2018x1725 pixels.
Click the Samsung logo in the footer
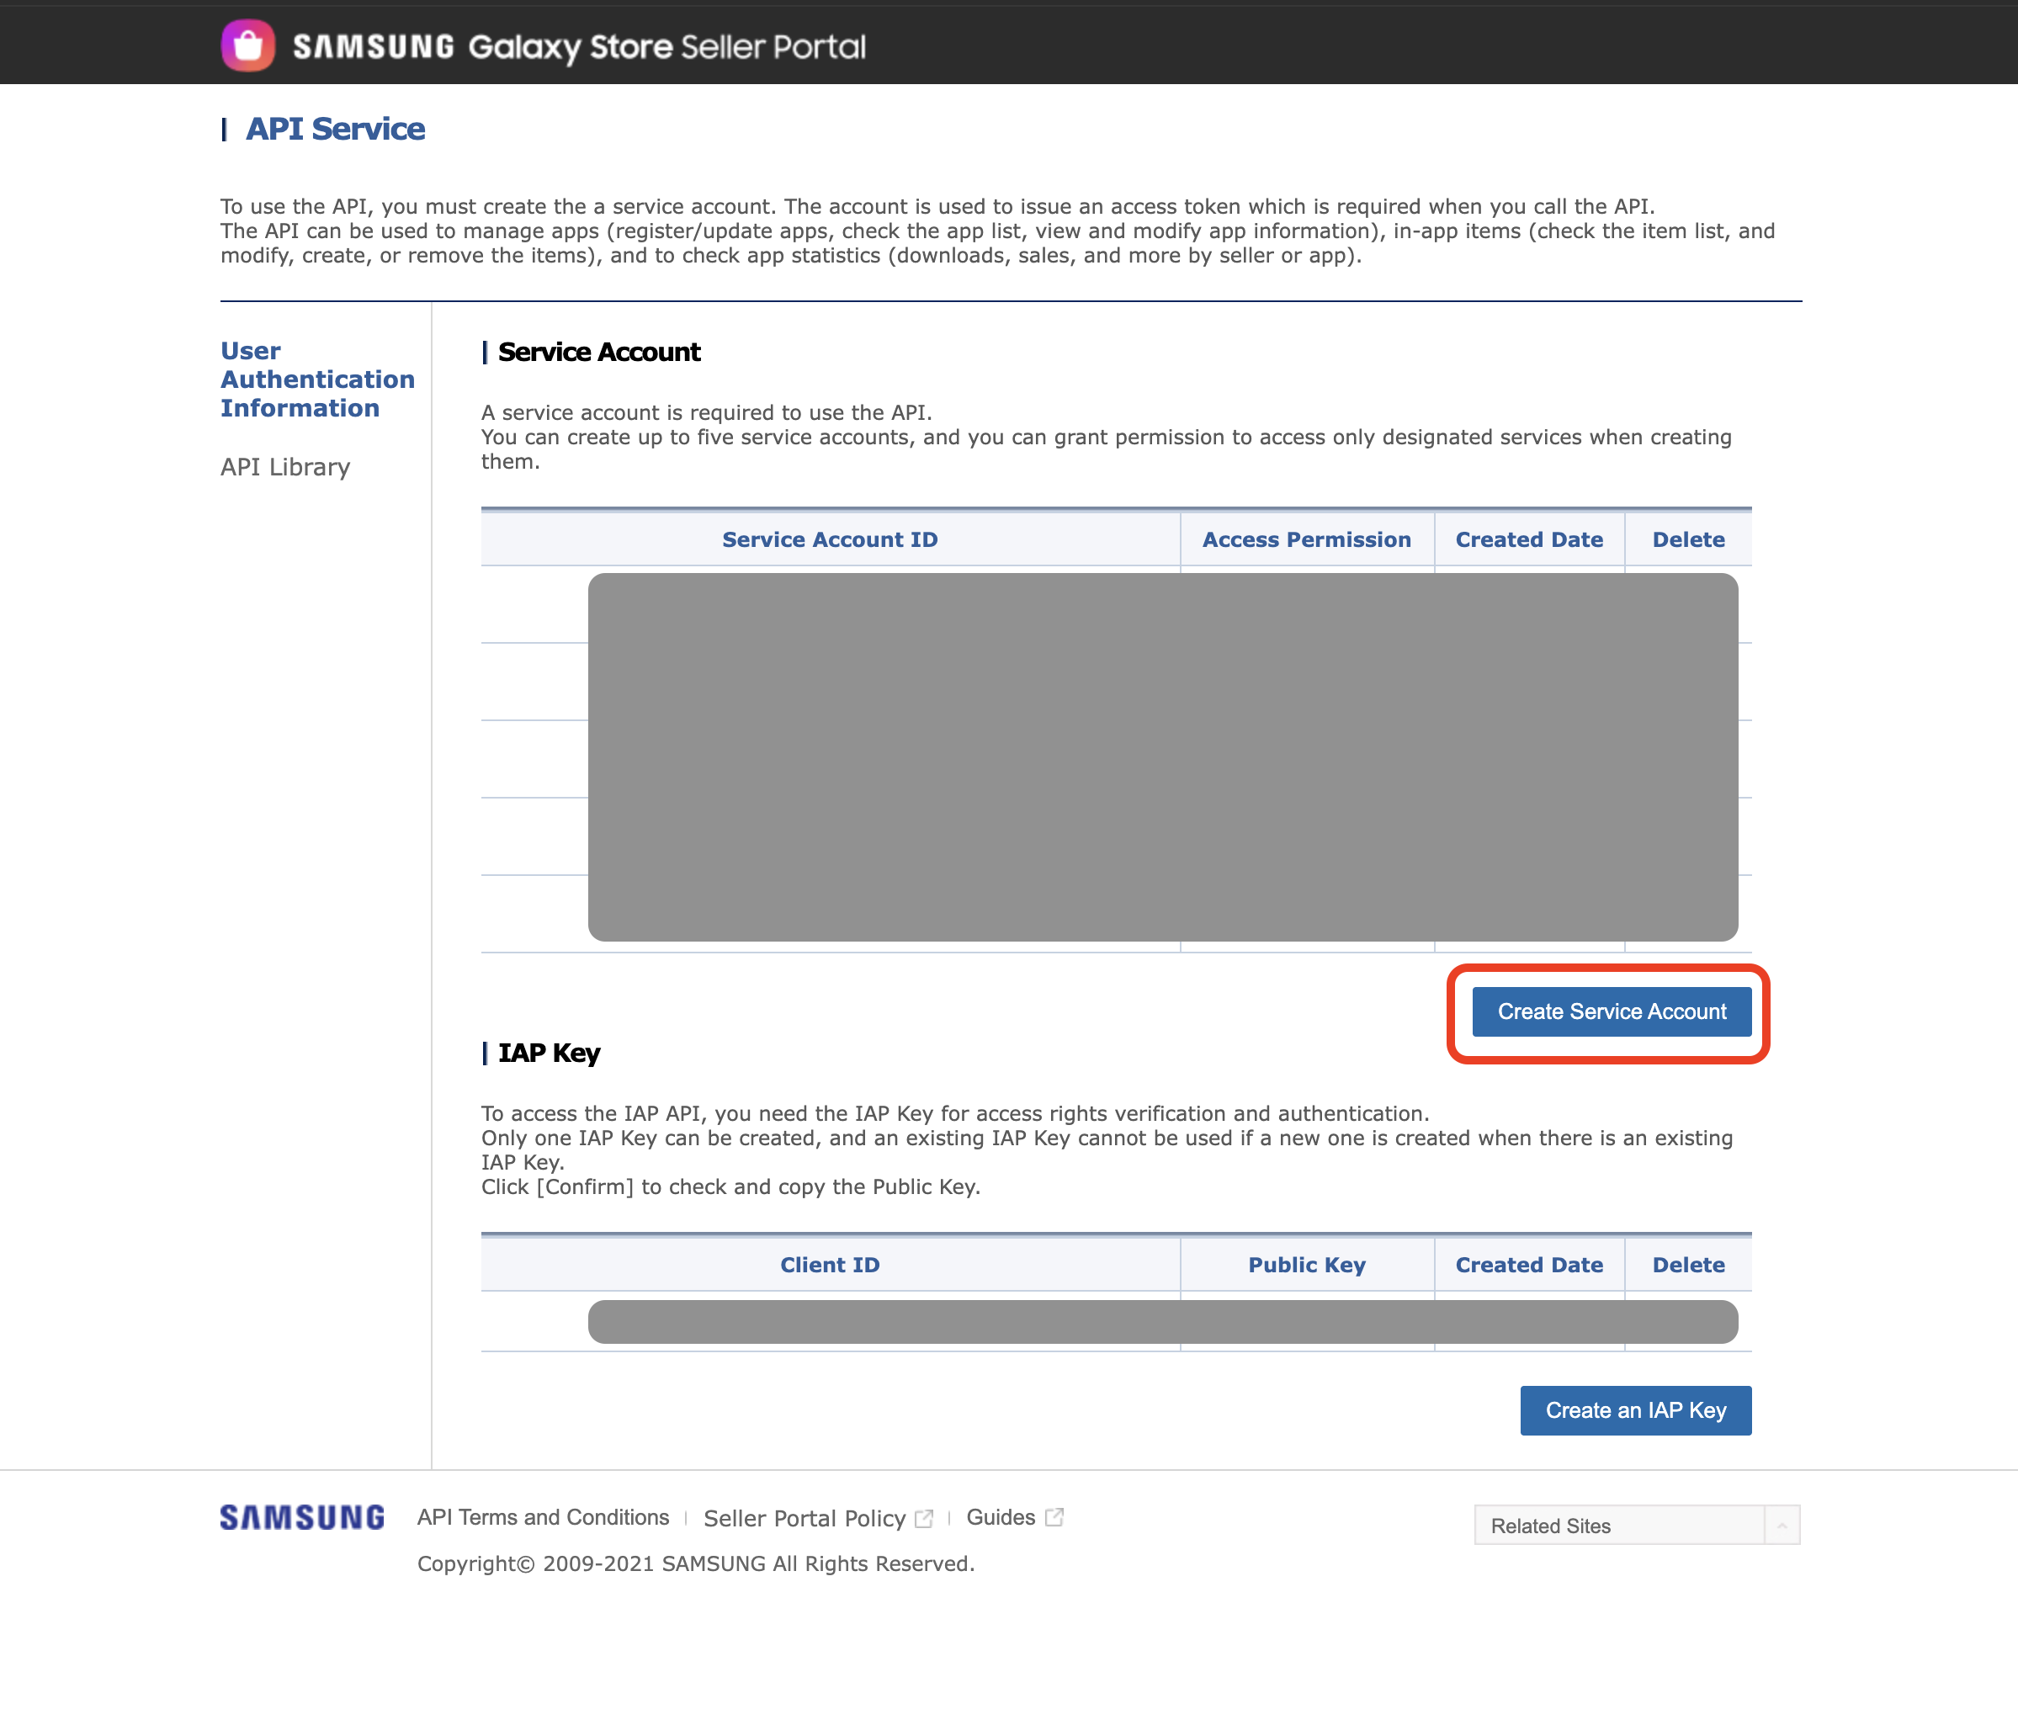click(302, 1517)
